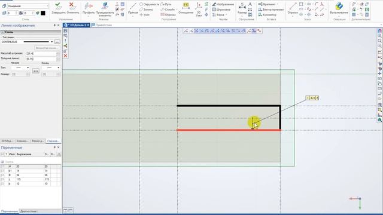
Task: Select the text A tool
Action: click(x=250, y=4)
